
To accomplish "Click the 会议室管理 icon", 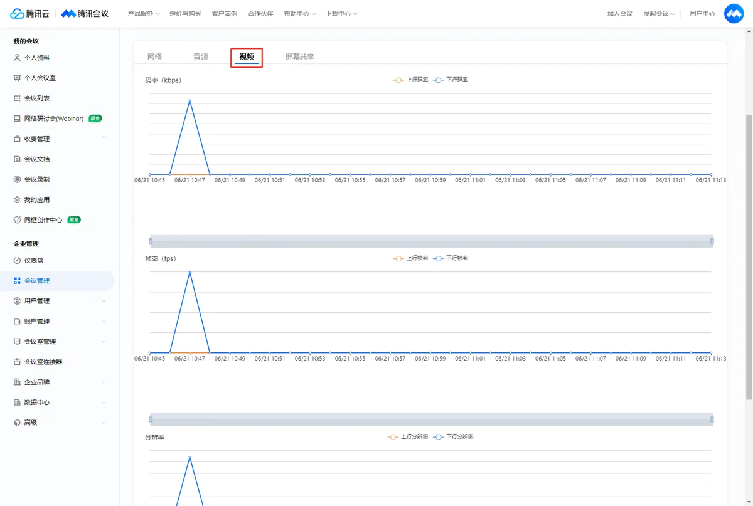I will click(x=17, y=342).
